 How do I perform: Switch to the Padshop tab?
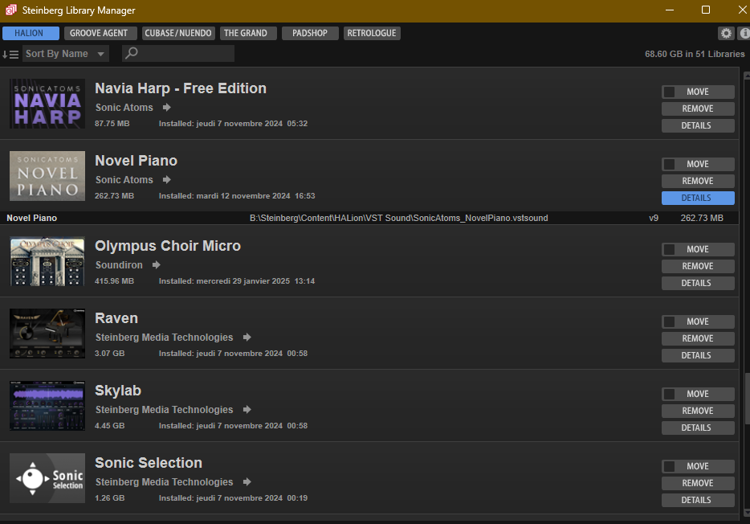pyautogui.click(x=310, y=33)
